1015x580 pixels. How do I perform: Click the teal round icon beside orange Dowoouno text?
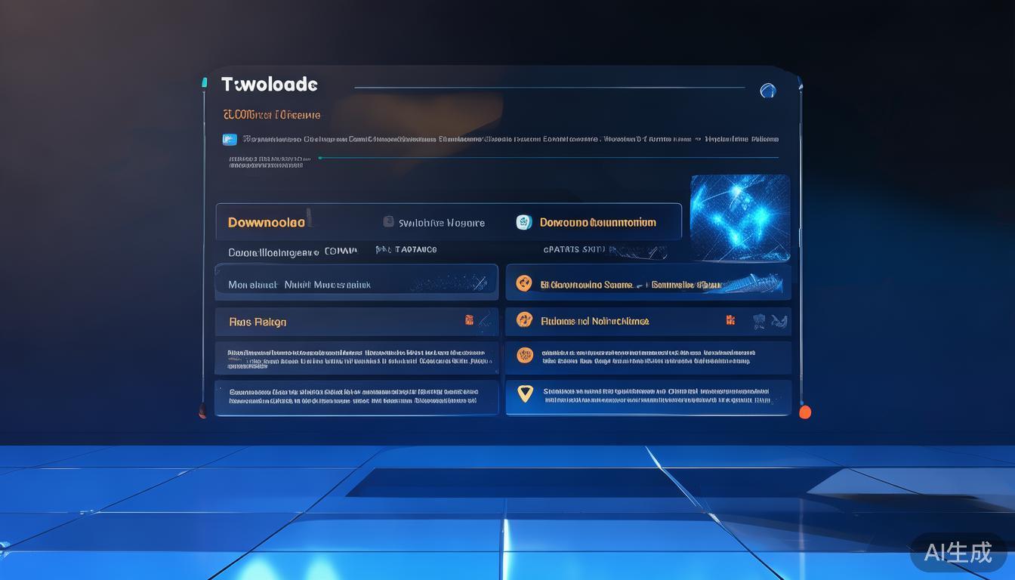point(524,222)
